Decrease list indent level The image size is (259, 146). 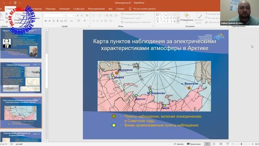coord(107,15)
